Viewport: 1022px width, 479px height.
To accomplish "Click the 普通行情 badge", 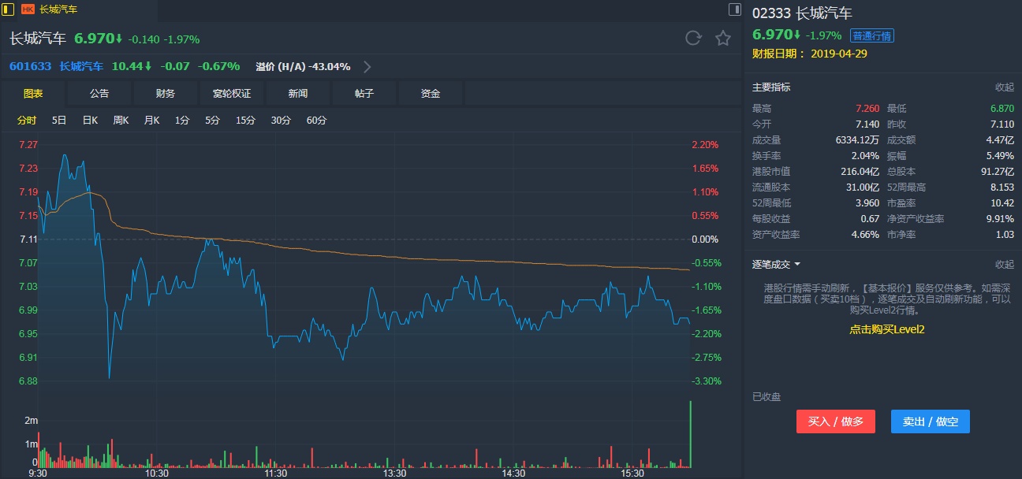I will click(871, 35).
